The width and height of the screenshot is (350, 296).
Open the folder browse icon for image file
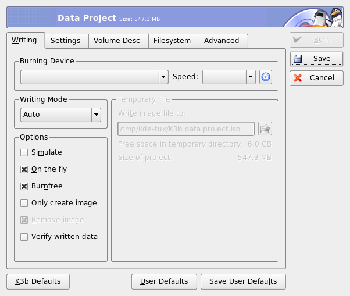click(265, 129)
